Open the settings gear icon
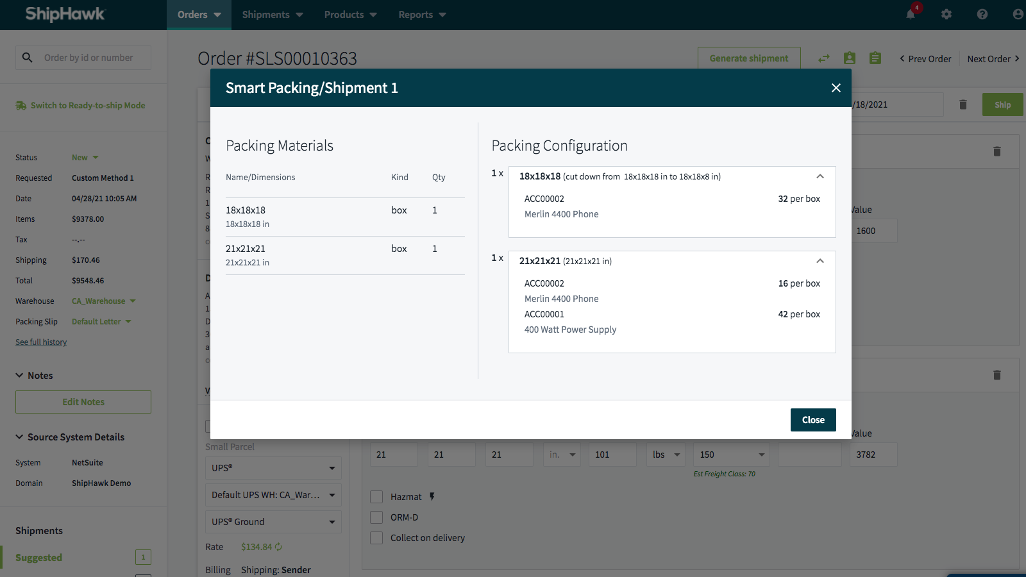Image resolution: width=1026 pixels, height=577 pixels. point(946,14)
